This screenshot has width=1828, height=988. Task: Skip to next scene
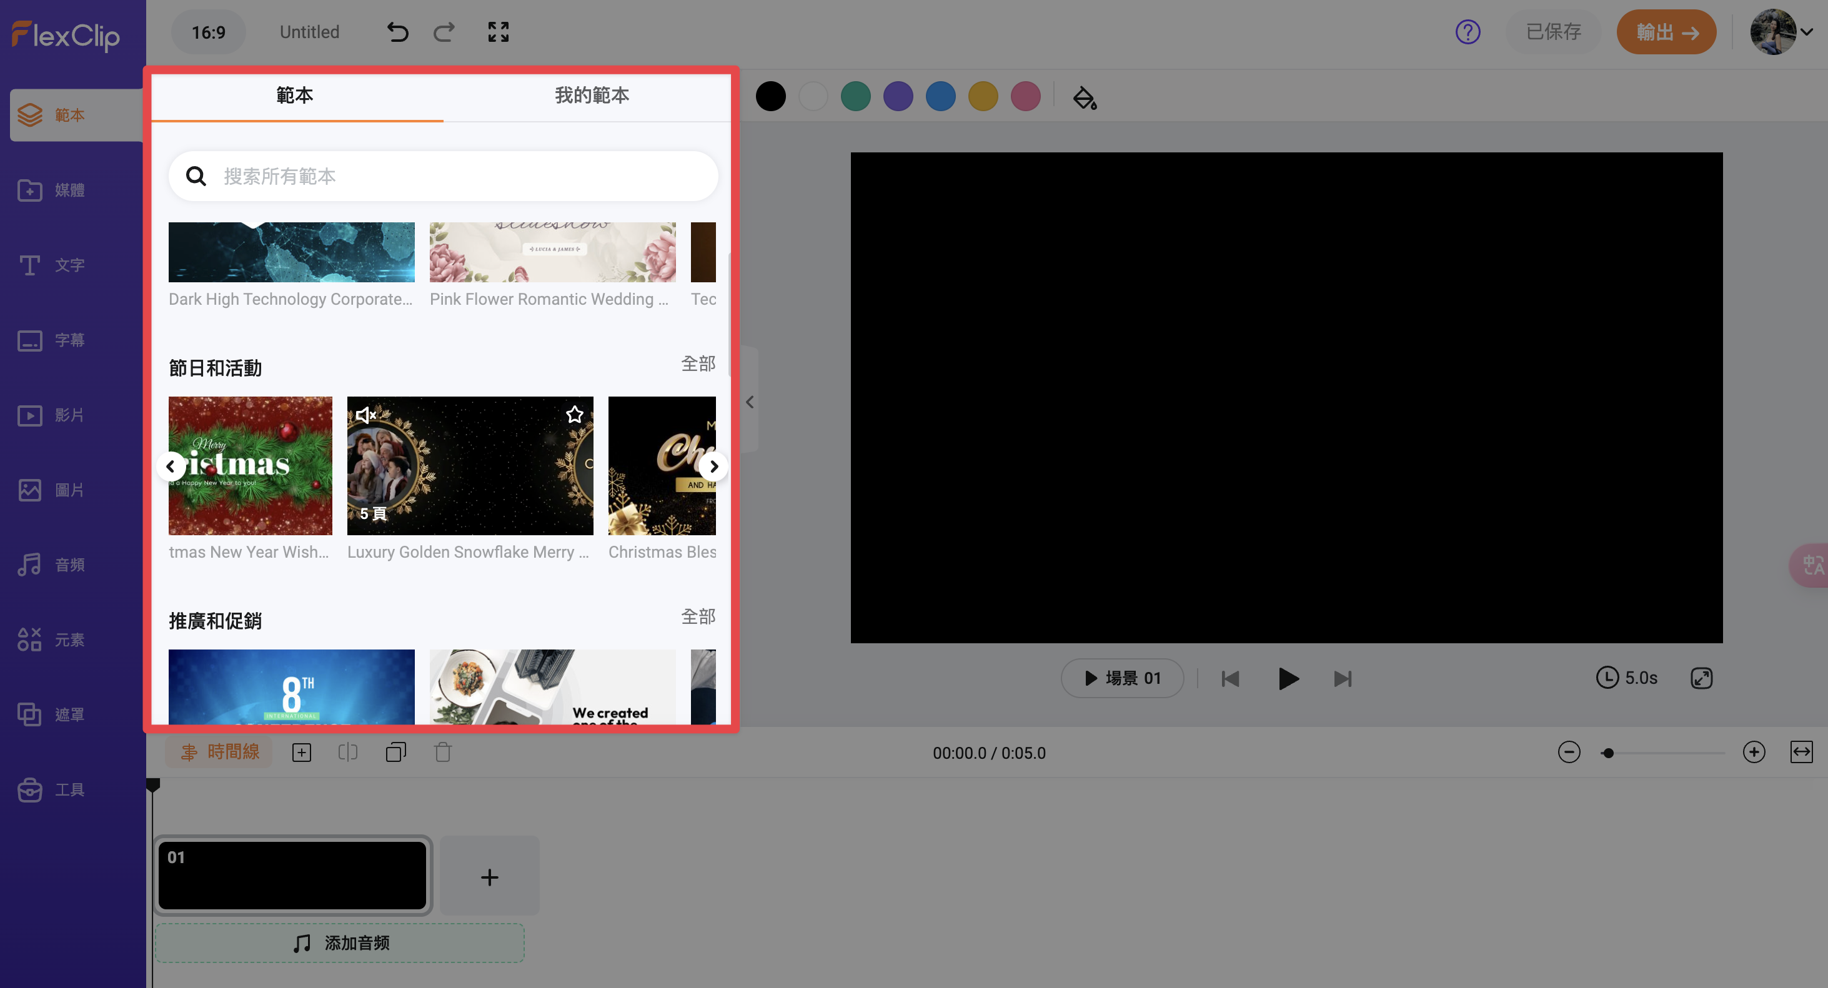pyautogui.click(x=1343, y=679)
